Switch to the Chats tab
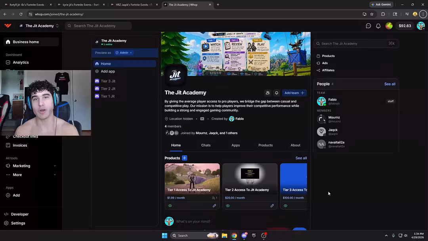The image size is (428, 241). coord(206,145)
